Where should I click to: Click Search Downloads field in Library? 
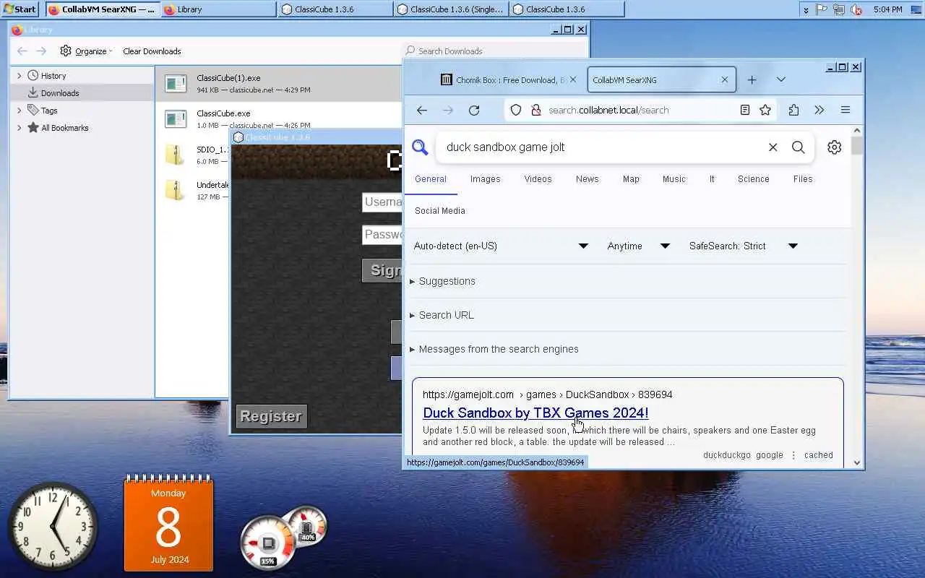(x=495, y=51)
